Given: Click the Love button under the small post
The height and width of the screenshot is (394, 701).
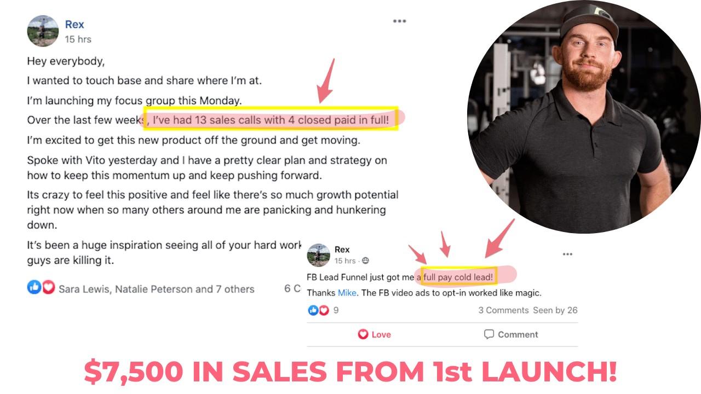Looking at the screenshot, I should click(375, 334).
